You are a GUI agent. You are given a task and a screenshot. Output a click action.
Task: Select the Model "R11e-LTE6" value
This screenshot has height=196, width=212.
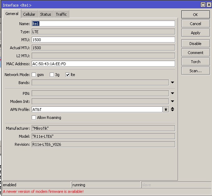103,136
